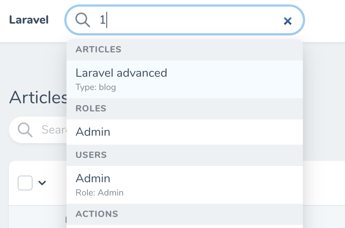The width and height of the screenshot is (345, 228).
Task: Click the Articles page search box
Action: click(x=52, y=130)
